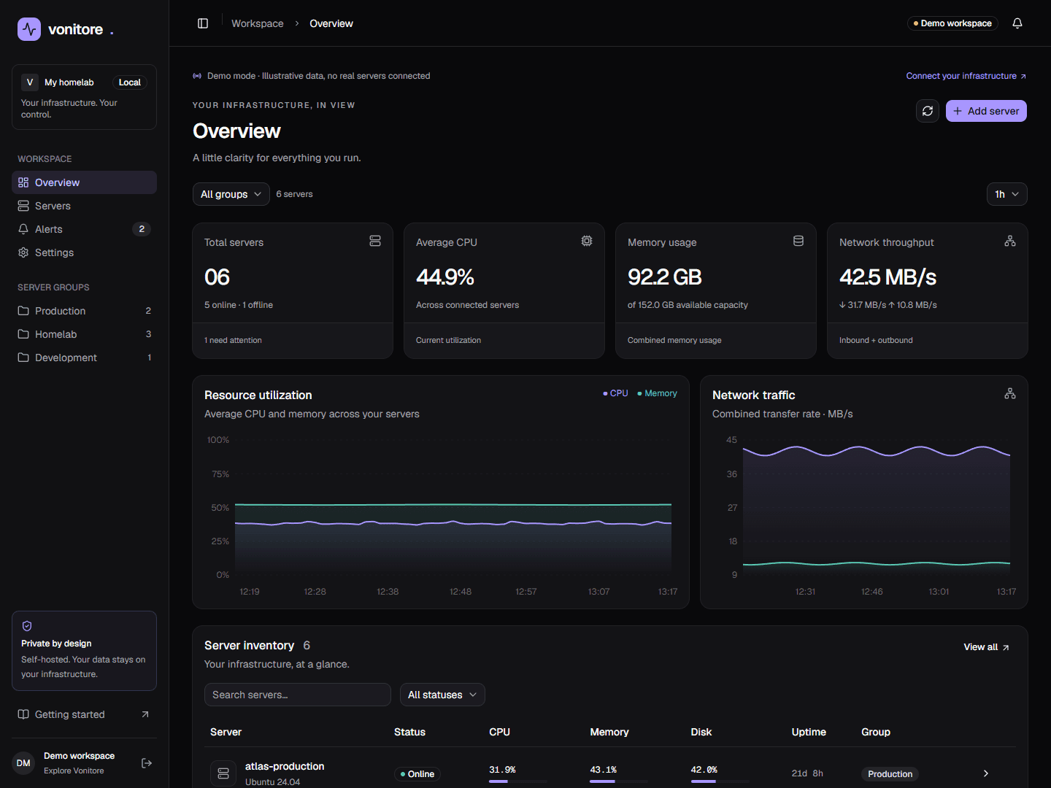Click the Network throughput card icon

point(1010,241)
